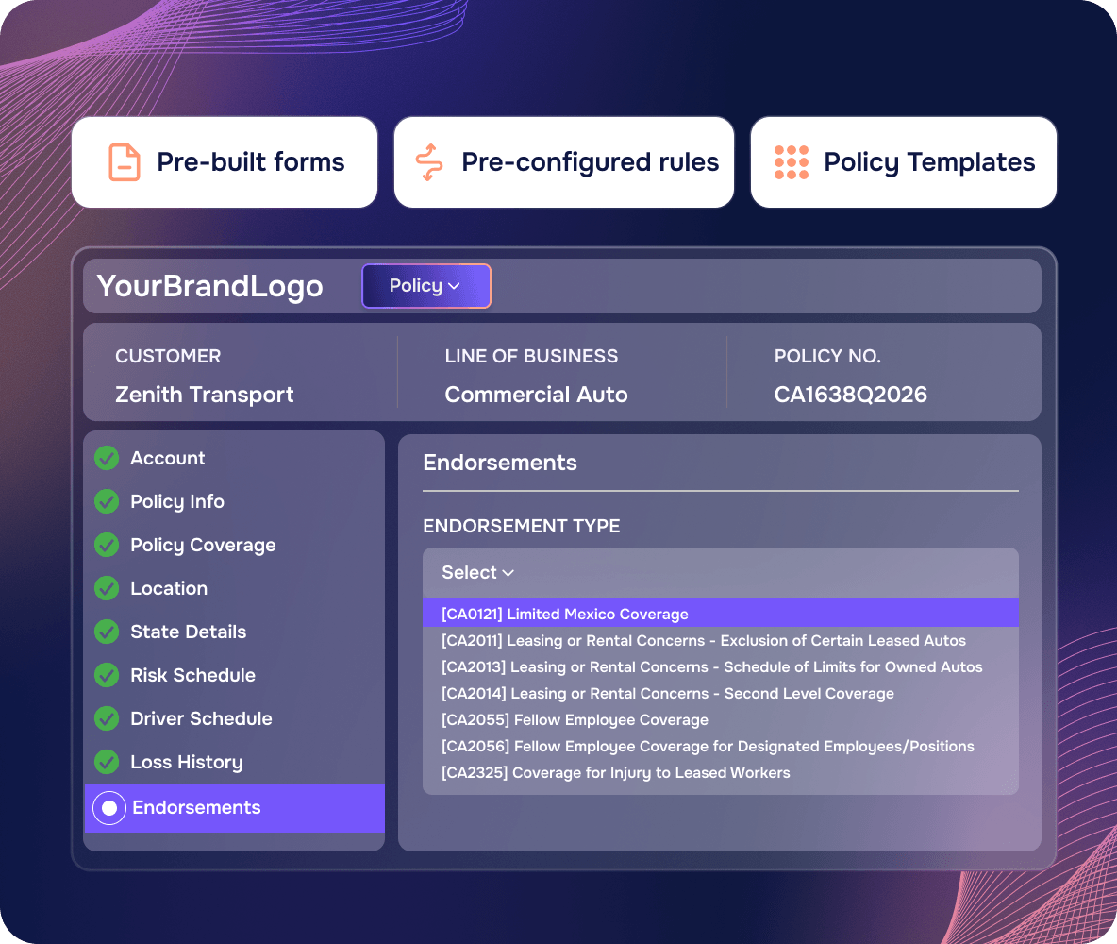Click the State Details completed check indicator
Image resolution: width=1117 pixels, height=944 pixels.
[x=107, y=632]
